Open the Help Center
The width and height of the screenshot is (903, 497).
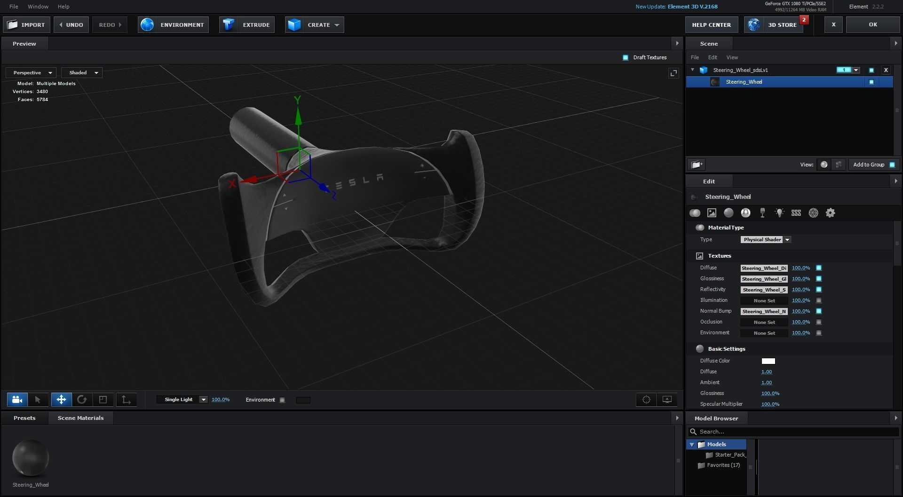coord(711,25)
